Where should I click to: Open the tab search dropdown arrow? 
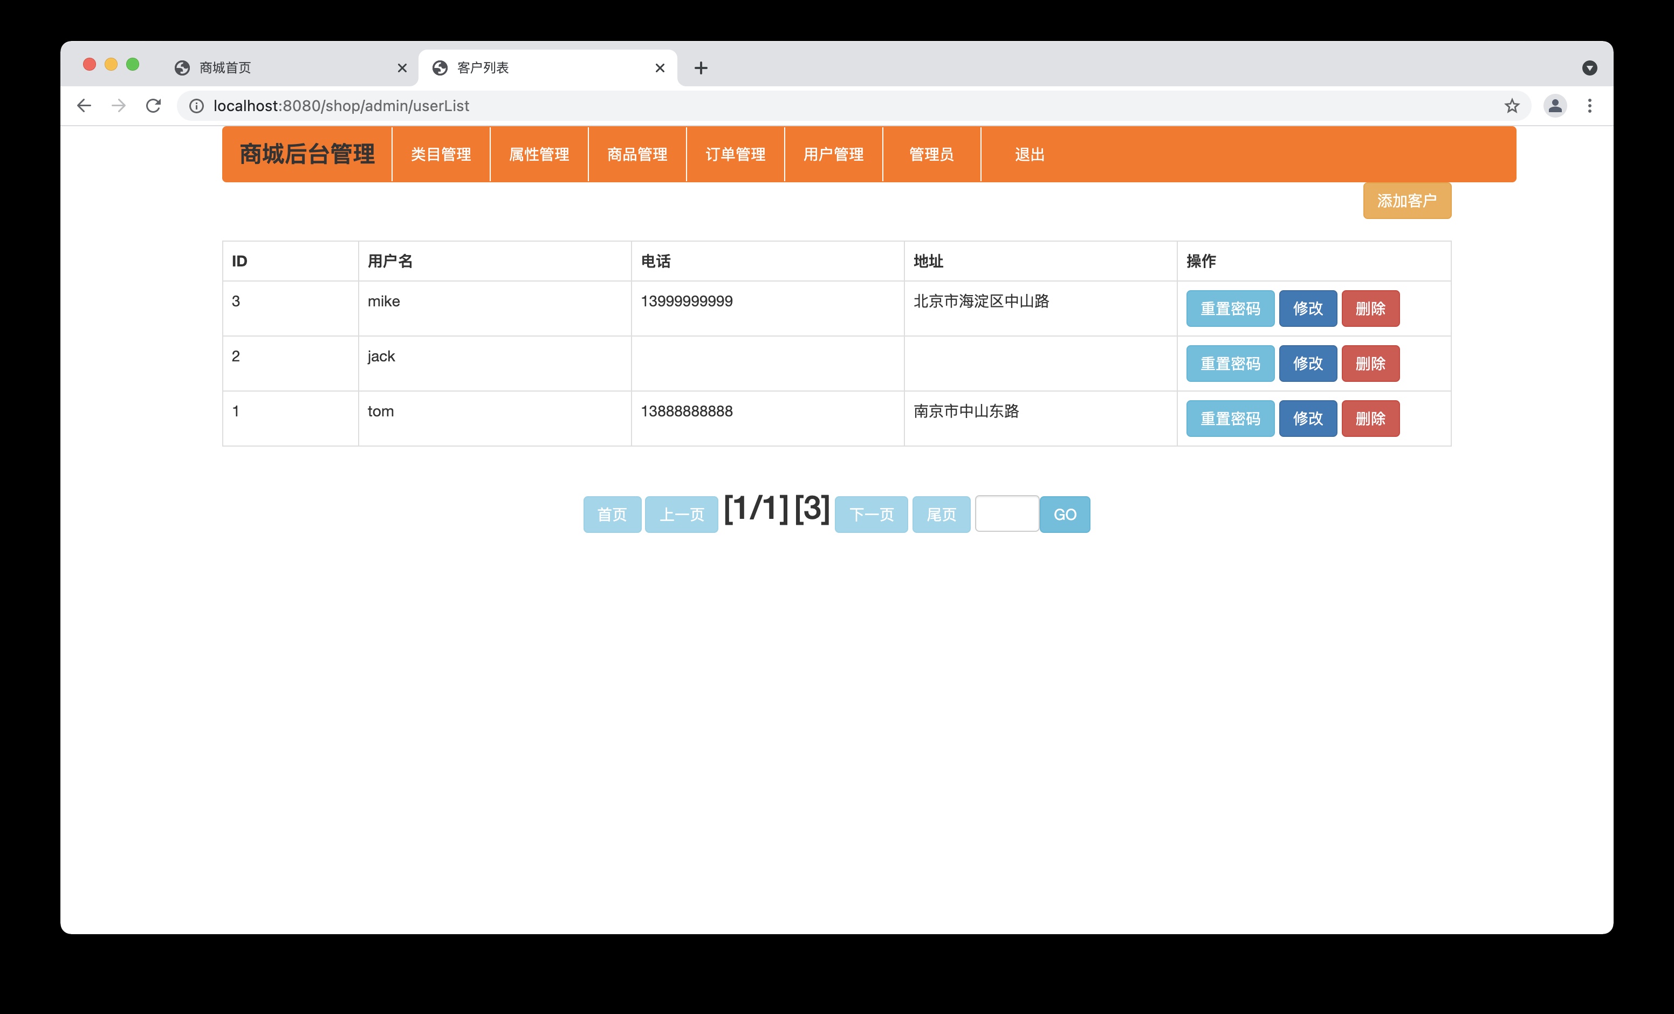pyautogui.click(x=1590, y=68)
